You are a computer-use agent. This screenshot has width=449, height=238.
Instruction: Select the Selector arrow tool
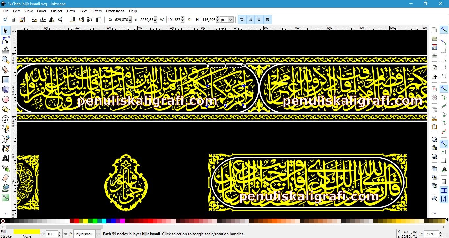tap(5, 30)
